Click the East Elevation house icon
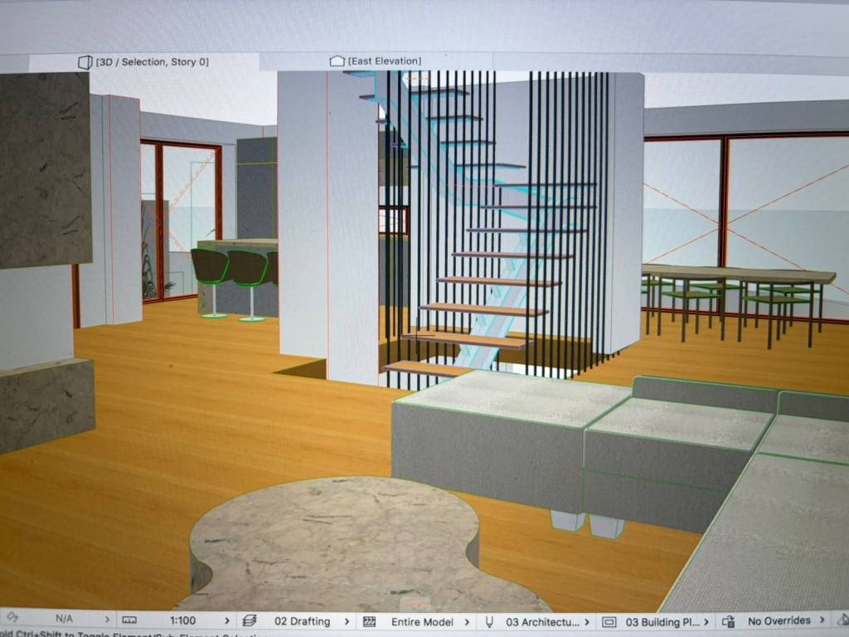Image resolution: width=849 pixels, height=637 pixels. coord(337,61)
